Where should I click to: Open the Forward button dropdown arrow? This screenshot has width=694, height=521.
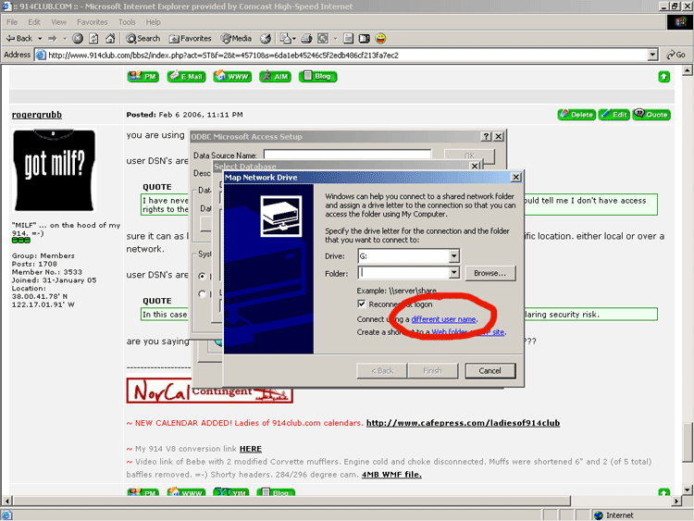65,39
